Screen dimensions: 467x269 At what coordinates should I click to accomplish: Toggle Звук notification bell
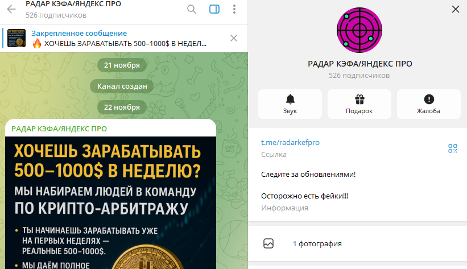click(x=290, y=104)
